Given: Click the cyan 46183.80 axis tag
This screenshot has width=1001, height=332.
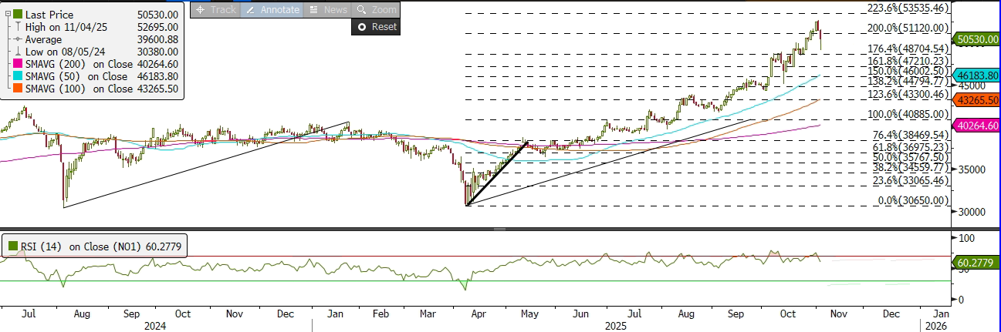Looking at the screenshot, I should 976,75.
